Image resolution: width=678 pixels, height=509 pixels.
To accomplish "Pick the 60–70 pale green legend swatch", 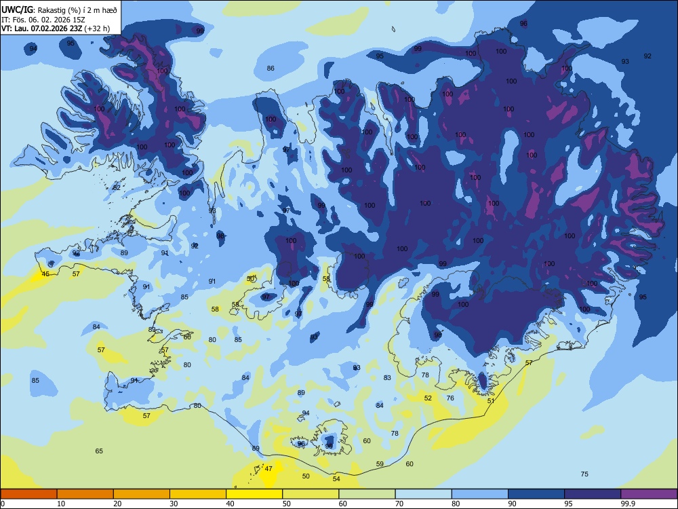I will point(367,494).
